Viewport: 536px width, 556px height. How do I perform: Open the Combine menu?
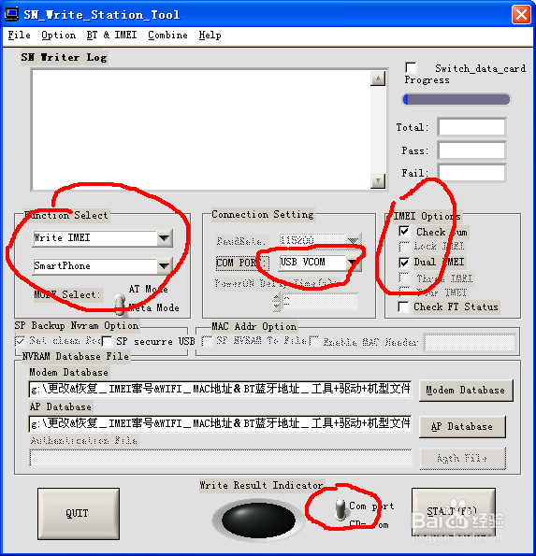pyautogui.click(x=167, y=36)
